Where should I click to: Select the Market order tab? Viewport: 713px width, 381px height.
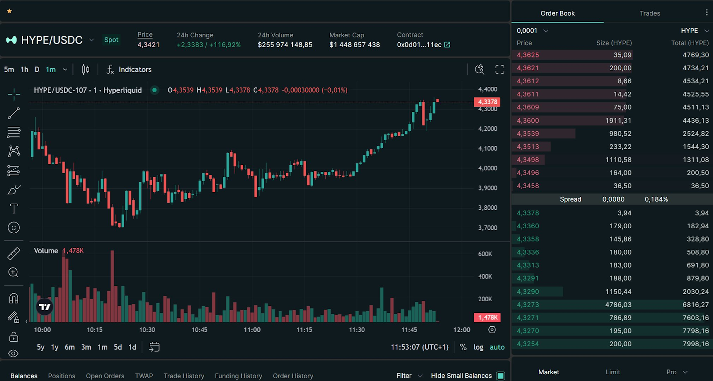click(x=549, y=372)
